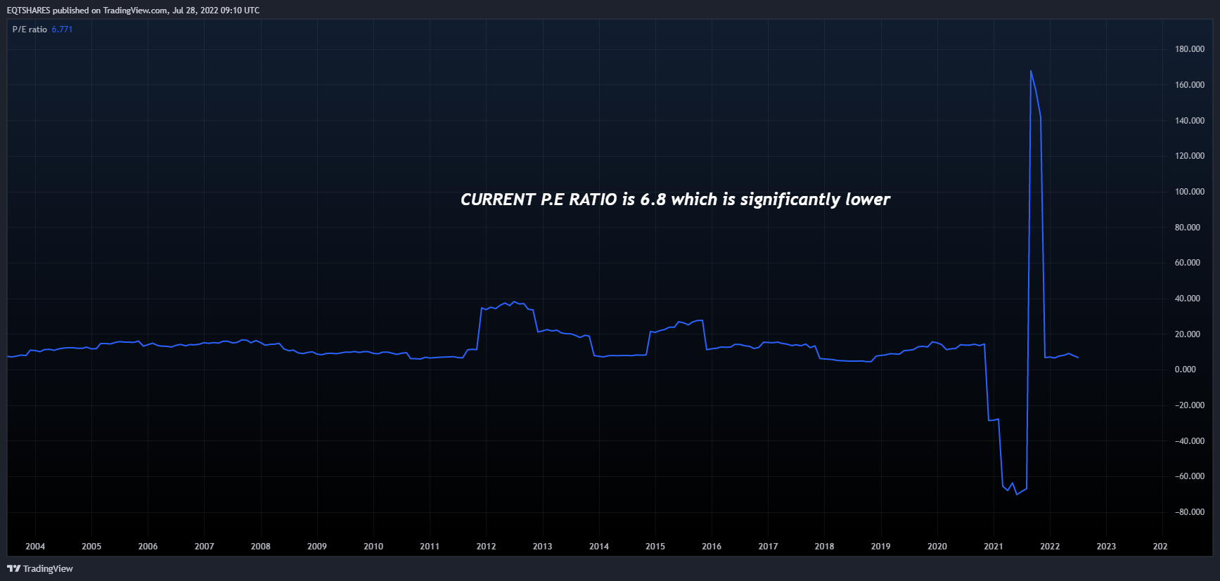
Task: Click the 100.000 price axis label
Action: coord(1190,192)
